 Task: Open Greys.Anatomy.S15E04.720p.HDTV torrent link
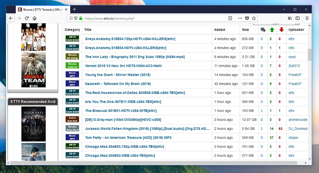click(130, 39)
